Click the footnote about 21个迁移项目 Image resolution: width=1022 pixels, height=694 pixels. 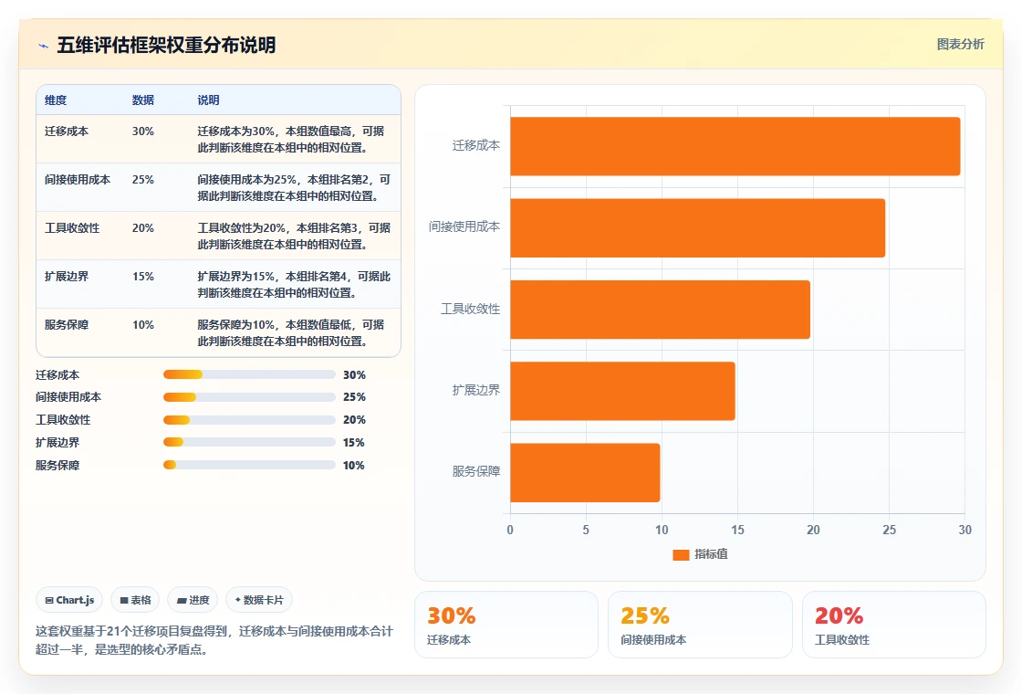coord(214,640)
